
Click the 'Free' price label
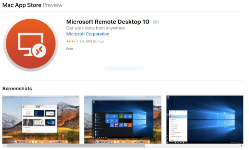(x=69, y=49)
